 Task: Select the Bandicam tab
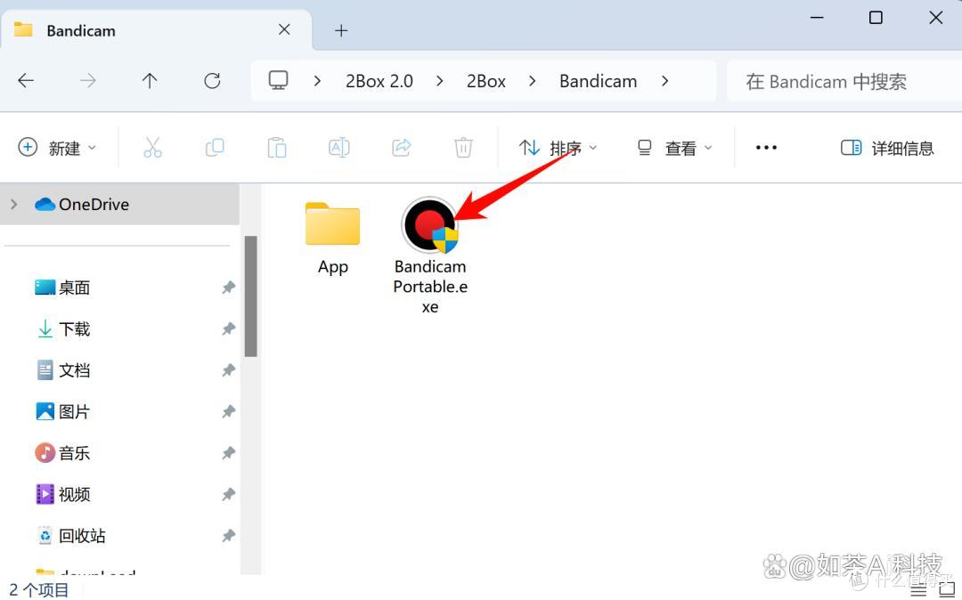click(157, 30)
